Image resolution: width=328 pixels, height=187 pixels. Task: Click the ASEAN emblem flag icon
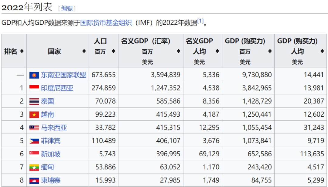(34, 75)
